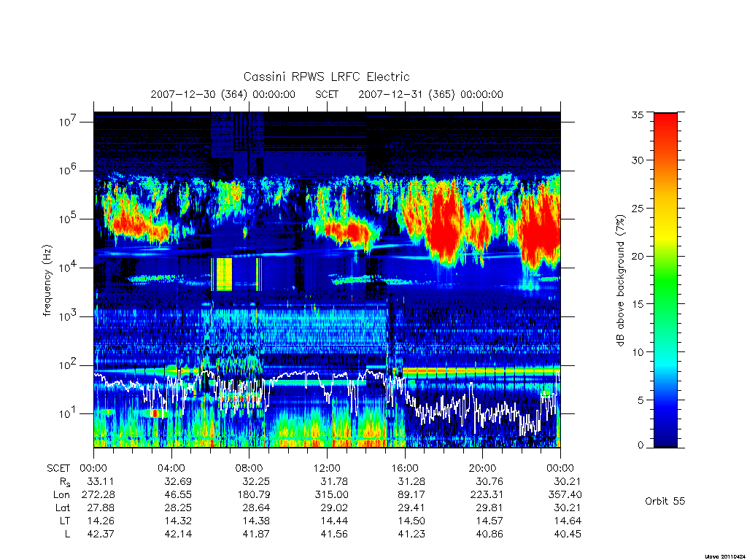The width and height of the screenshot is (747, 560).
Task: Click the Lon value 357.40
Action: coord(565,495)
